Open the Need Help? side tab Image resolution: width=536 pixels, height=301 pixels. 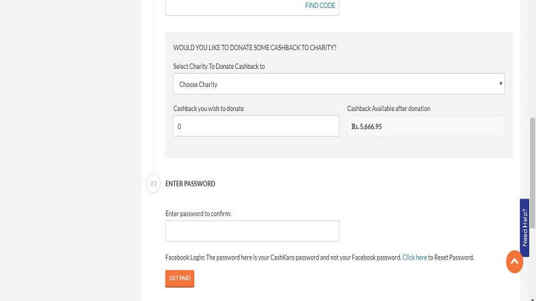point(525,227)
